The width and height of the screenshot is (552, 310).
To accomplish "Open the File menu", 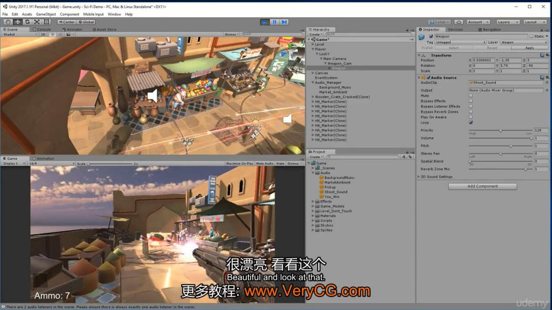I will pos(5,15).
